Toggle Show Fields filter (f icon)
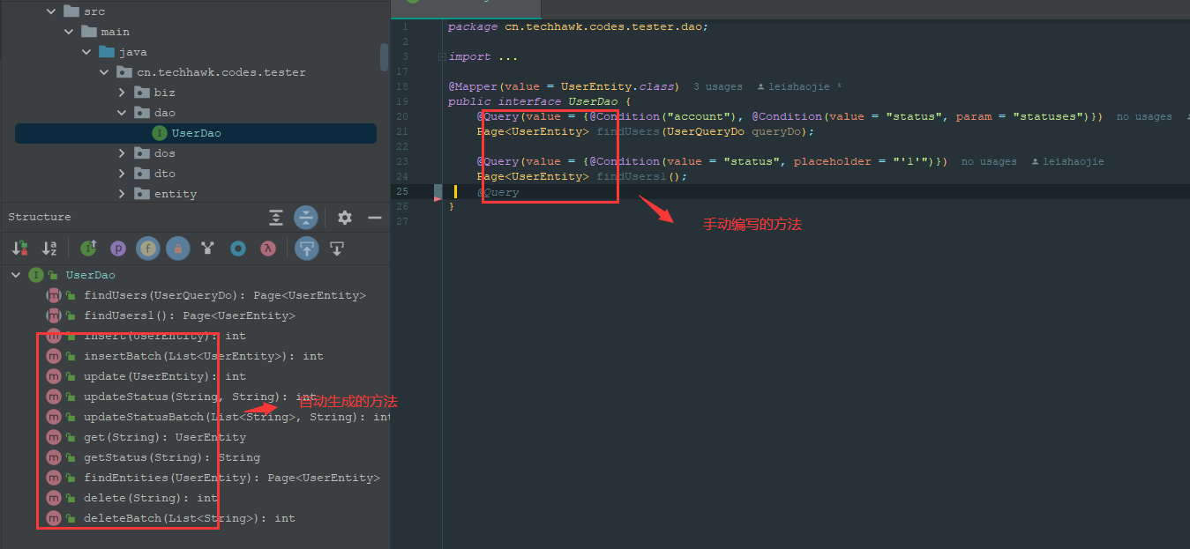 147,249
